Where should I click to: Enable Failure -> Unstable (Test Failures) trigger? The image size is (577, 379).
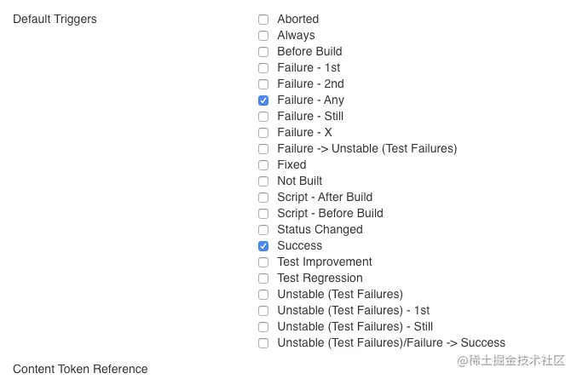tap(263, 149)
